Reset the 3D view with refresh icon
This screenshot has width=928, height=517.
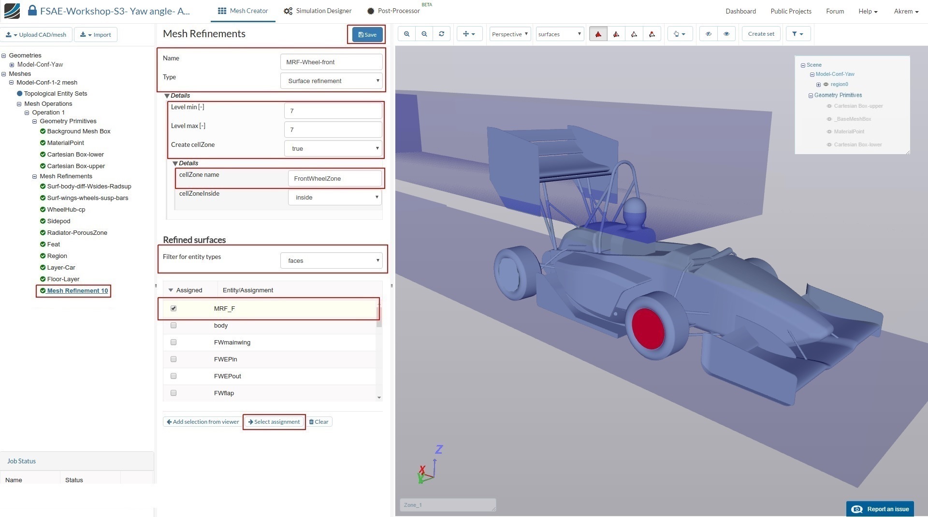pyautogui.click(x=441, y=34)
